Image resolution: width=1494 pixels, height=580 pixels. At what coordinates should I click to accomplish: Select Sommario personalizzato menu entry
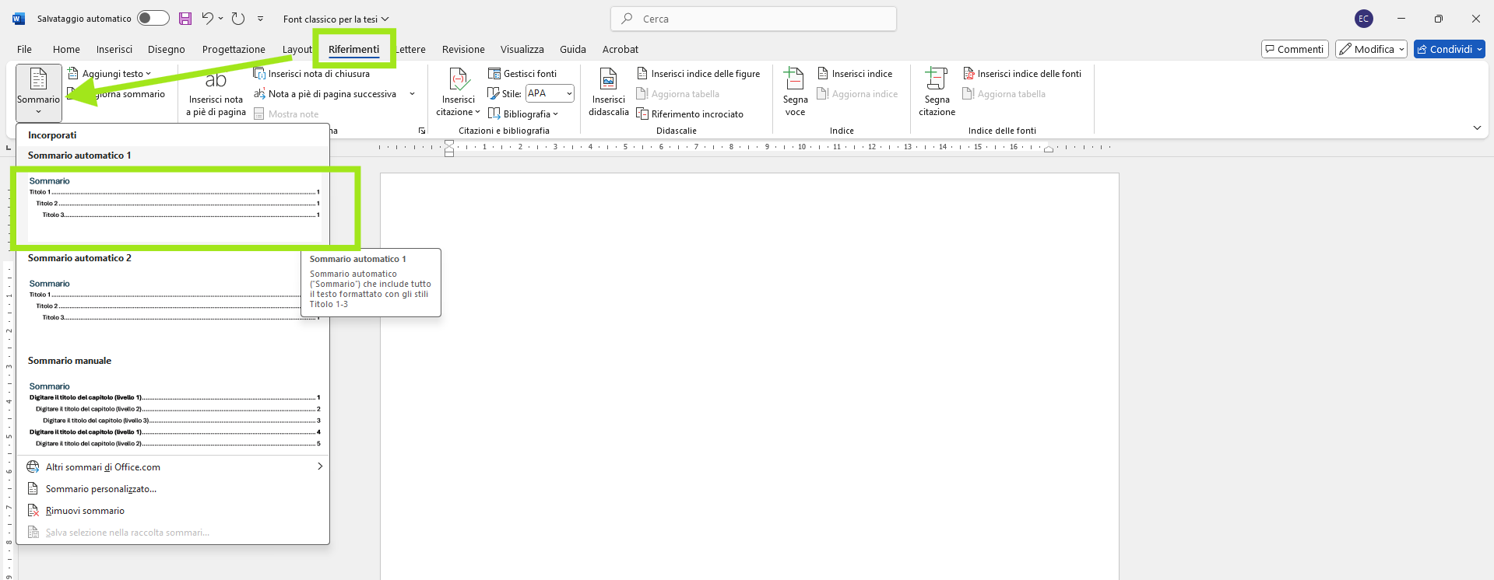(x=101, y=489)
